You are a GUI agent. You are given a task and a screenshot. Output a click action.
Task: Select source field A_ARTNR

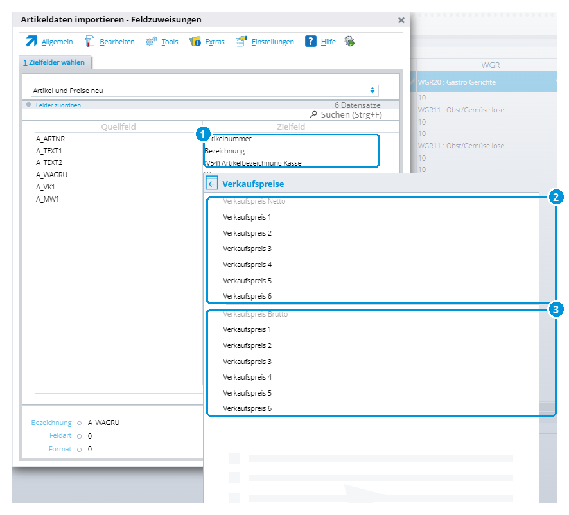51,139
